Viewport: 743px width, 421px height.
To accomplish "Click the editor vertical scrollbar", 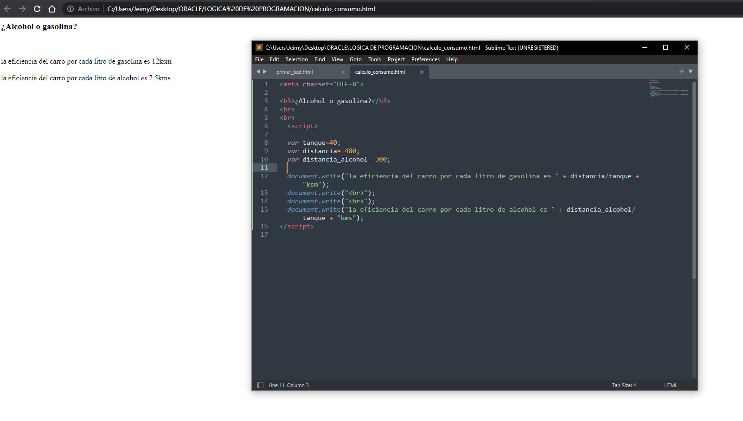I will pyautogui.click(x=694, y=180).
